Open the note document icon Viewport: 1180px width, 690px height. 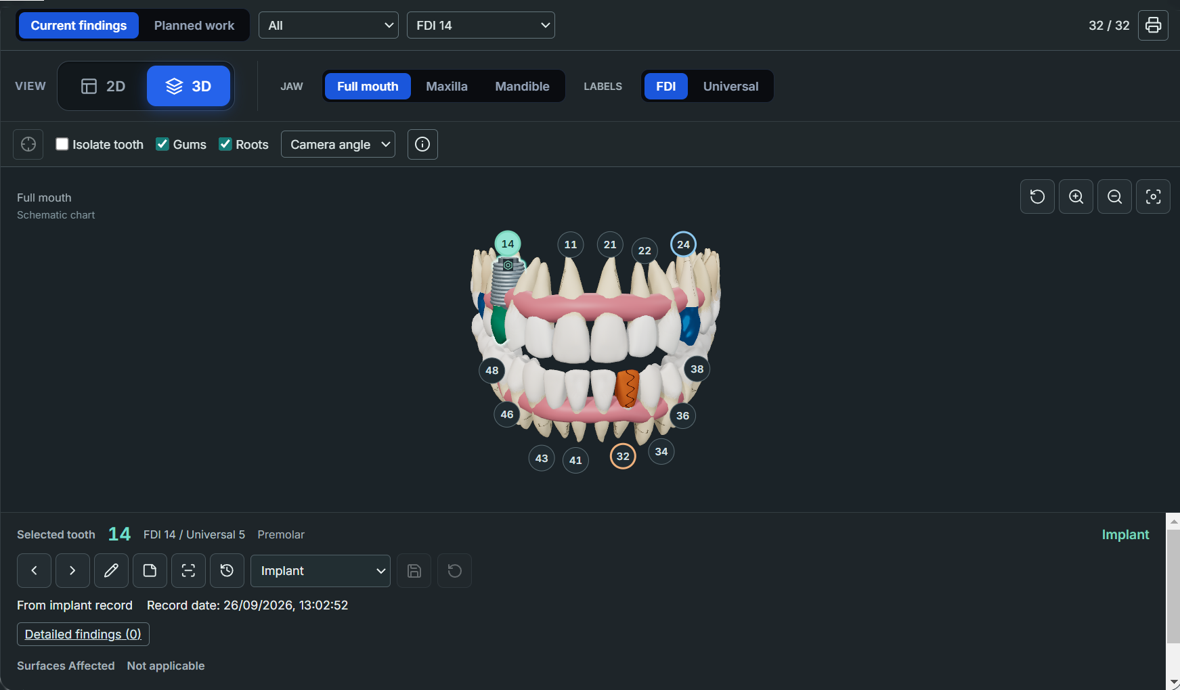click(150, 571)
